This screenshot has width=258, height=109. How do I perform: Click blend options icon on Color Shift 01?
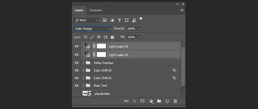(x=174, y=78)
